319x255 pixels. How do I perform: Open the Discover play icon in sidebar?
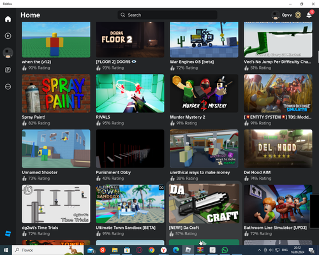[x=8, y=36]
